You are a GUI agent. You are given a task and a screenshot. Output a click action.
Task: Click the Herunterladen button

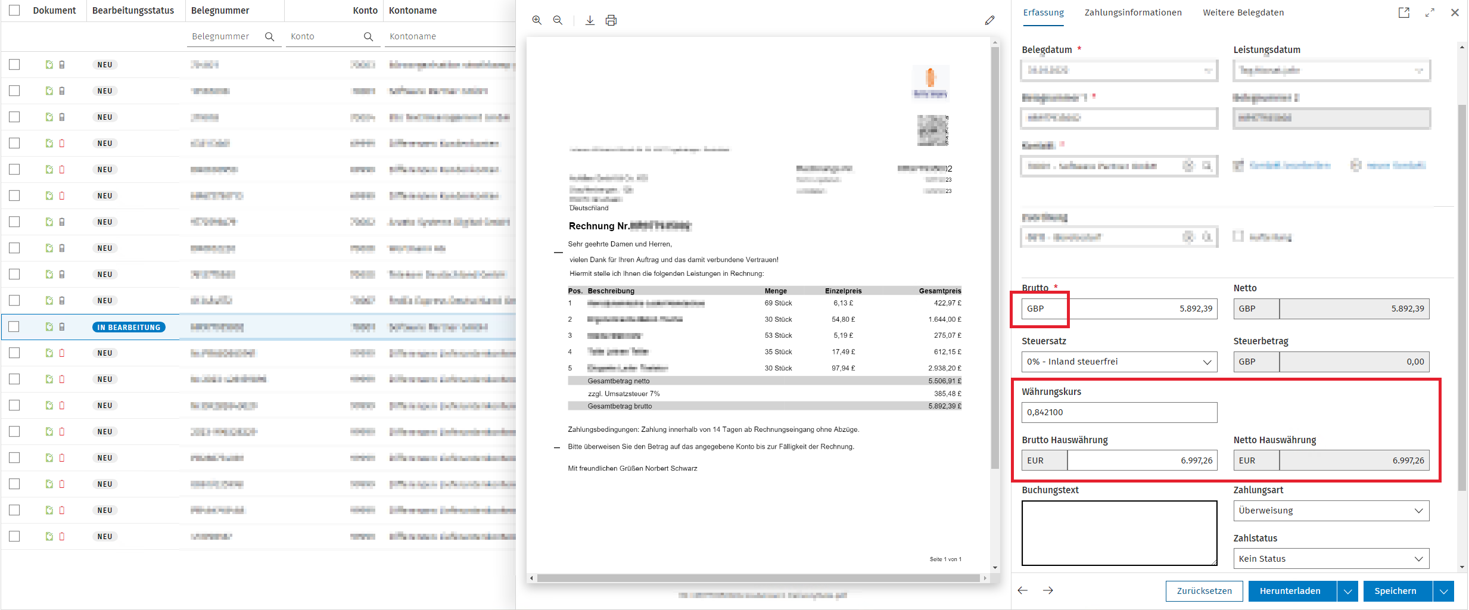(x=1292, y=591)
